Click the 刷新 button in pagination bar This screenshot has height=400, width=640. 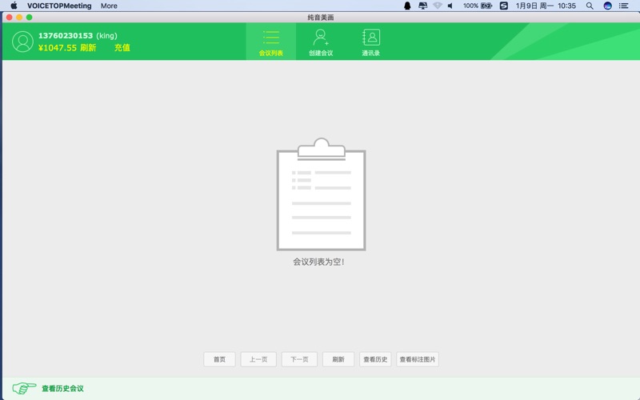click(338, 359)
